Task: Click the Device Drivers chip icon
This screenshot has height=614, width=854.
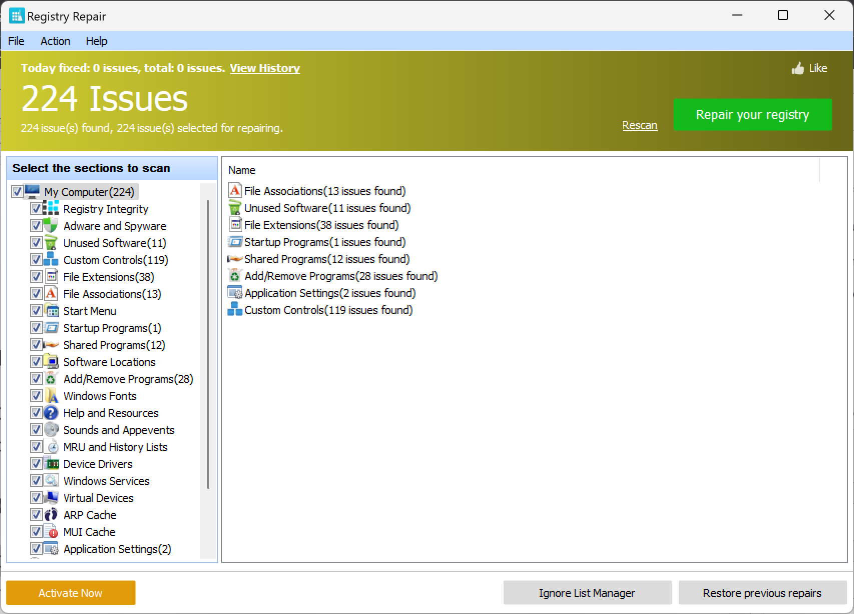Action: (x=51, y=463)
